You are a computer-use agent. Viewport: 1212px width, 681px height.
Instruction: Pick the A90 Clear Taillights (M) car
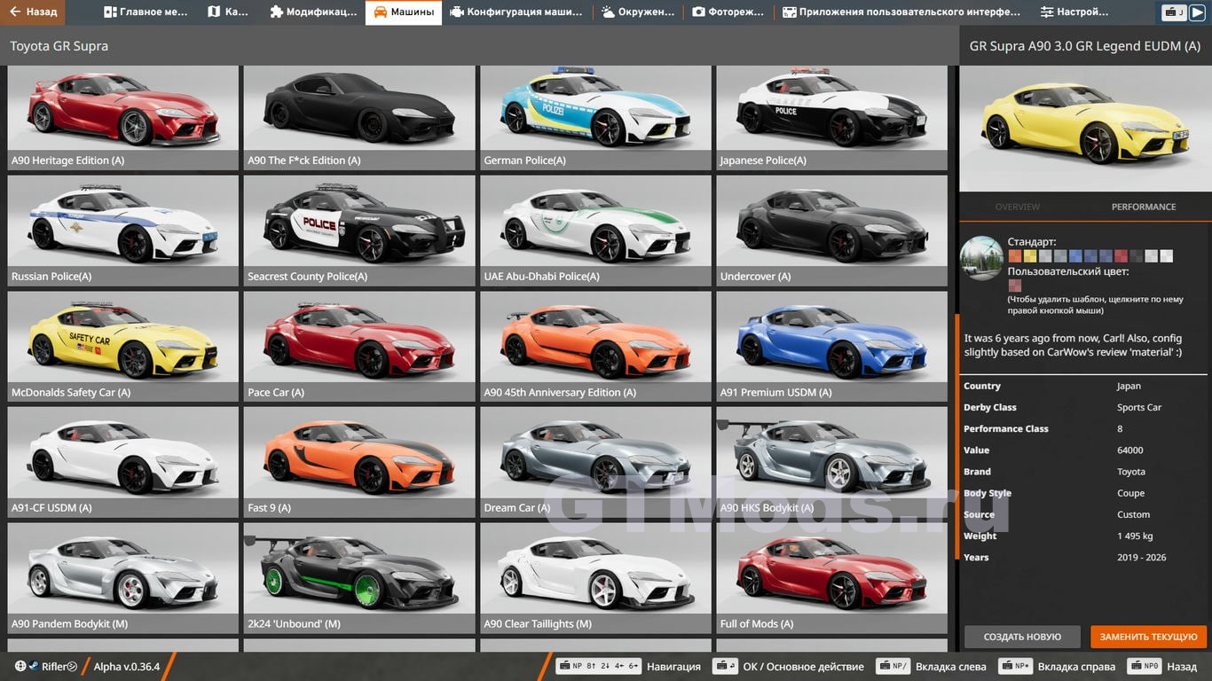(x=595, y=578)
